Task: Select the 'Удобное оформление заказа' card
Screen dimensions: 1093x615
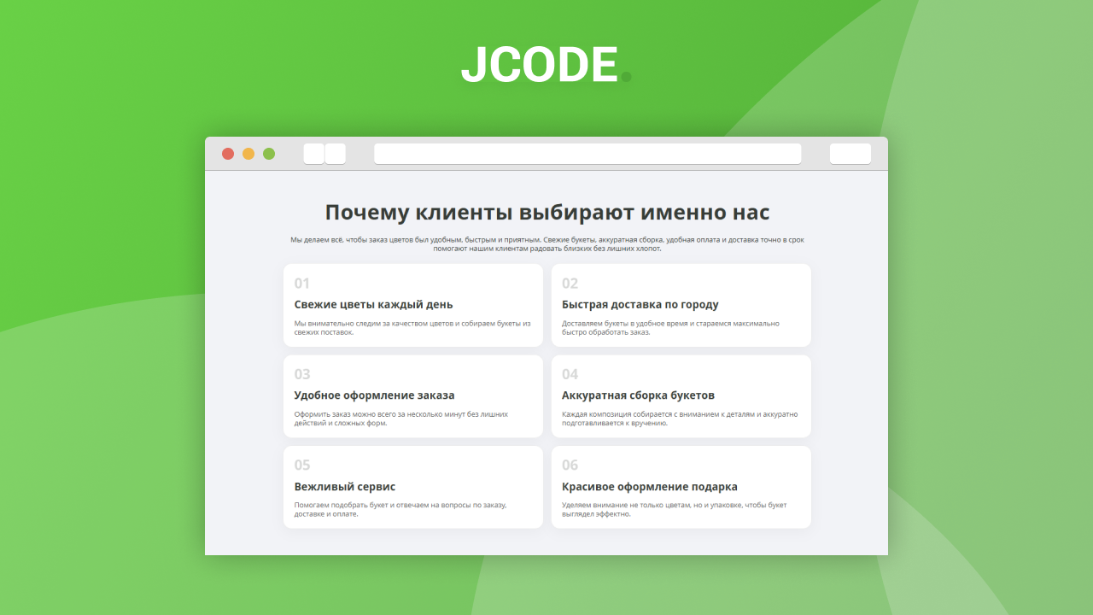Action: coord(412,396)
